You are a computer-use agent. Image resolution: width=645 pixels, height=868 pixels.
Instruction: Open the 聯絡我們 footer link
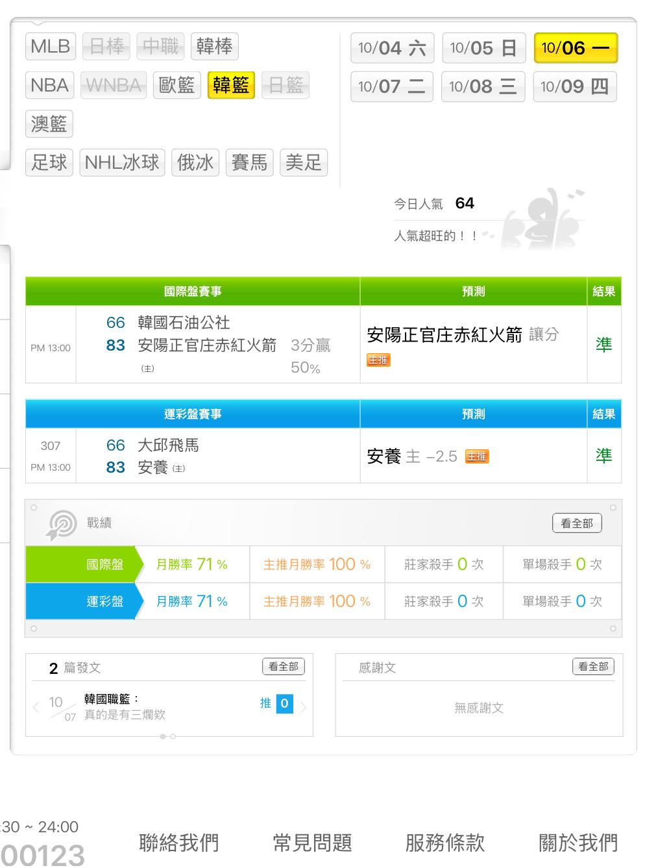coord(179,843)
